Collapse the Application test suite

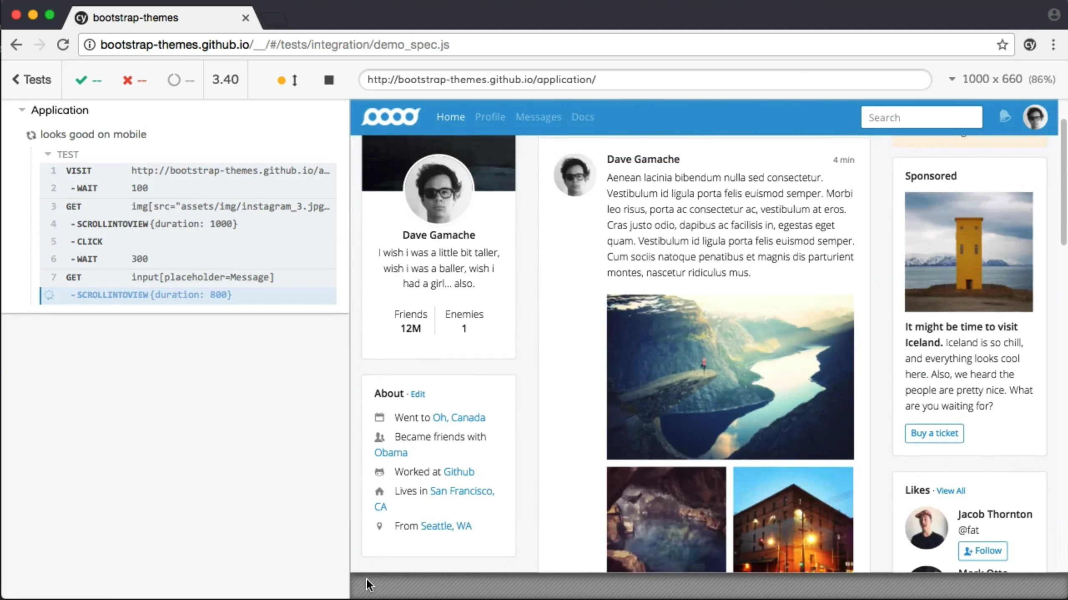click(x=22, y=110)
